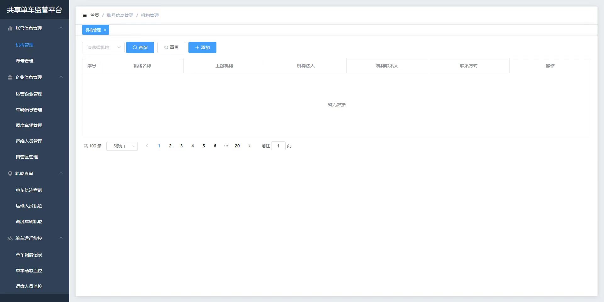Screen dimensions: 604x302
Task: Click the 操作 column header
Action: pyautogui.click(x=550, y=66)
